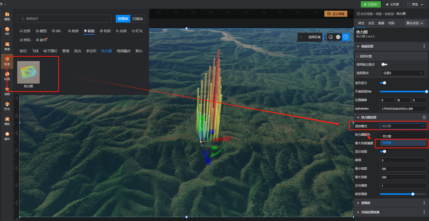Image resolution: width=429 pixels, height=221 pixels.
Task: Toggle the 显示线框 switch
Action: pos(383,151)
